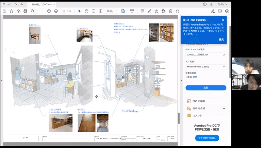Rotate the page view clockwise
The height and width of the screenshot is (148, 262).
point(178,11)
